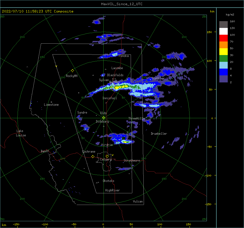
Task: Click the purple 4 kg/m2 legend swatch
Action: pos(223,79)
